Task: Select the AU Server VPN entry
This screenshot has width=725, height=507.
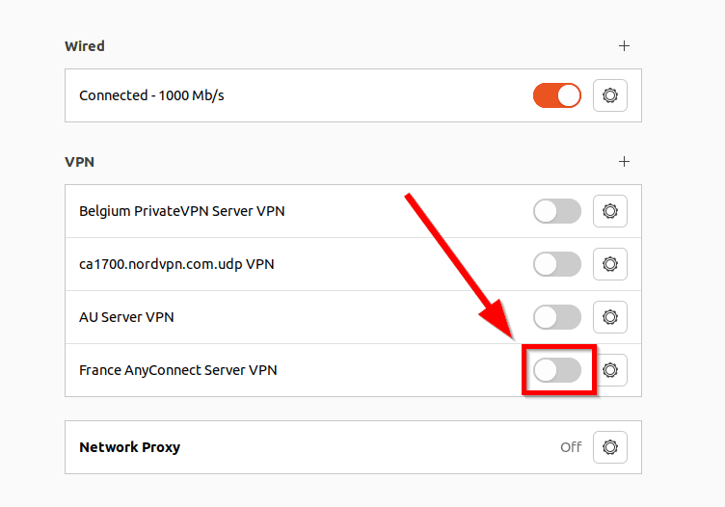Action: 126,316
